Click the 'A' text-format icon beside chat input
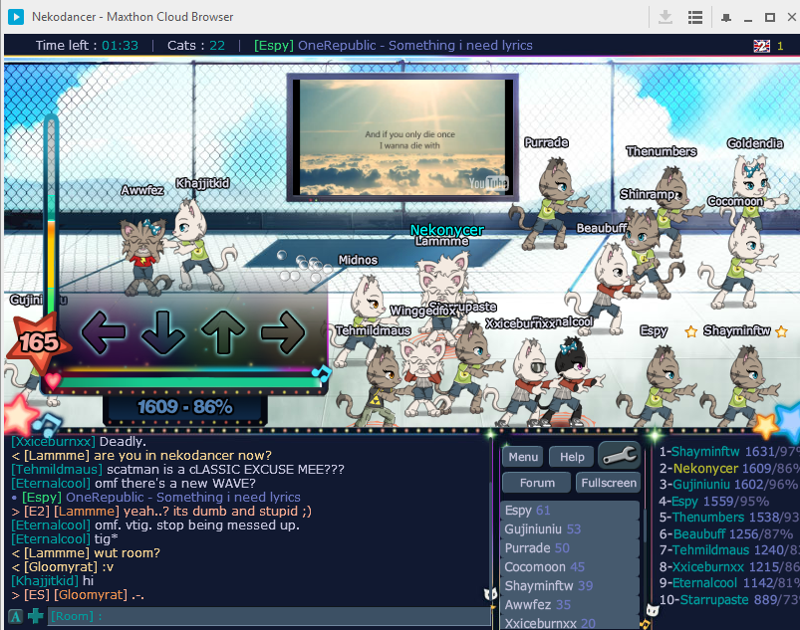The height and width of the screenshot is (630, 800). coord(14,617)
